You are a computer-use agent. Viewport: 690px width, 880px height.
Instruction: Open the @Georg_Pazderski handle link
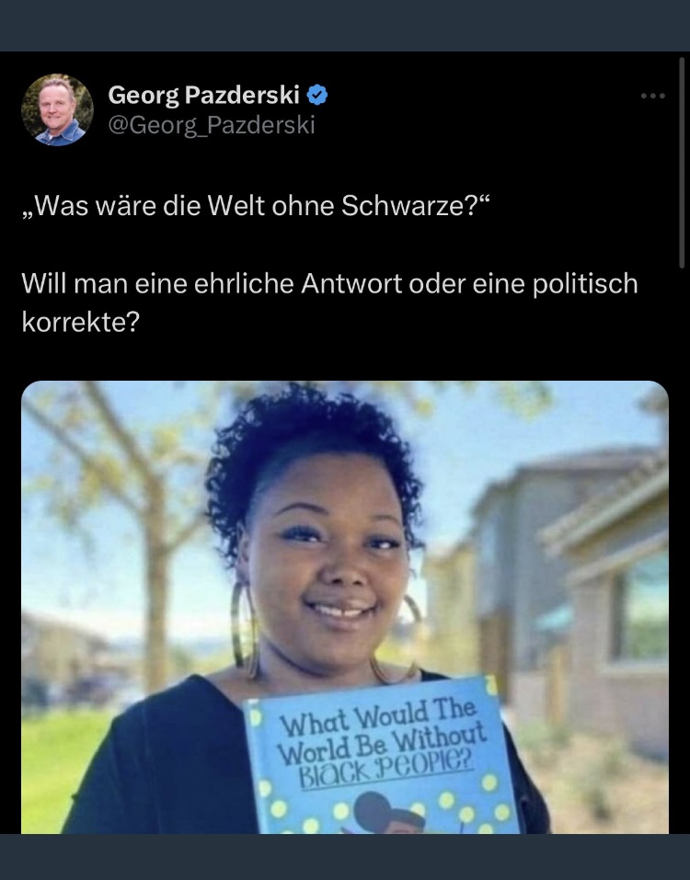[211, 124]
